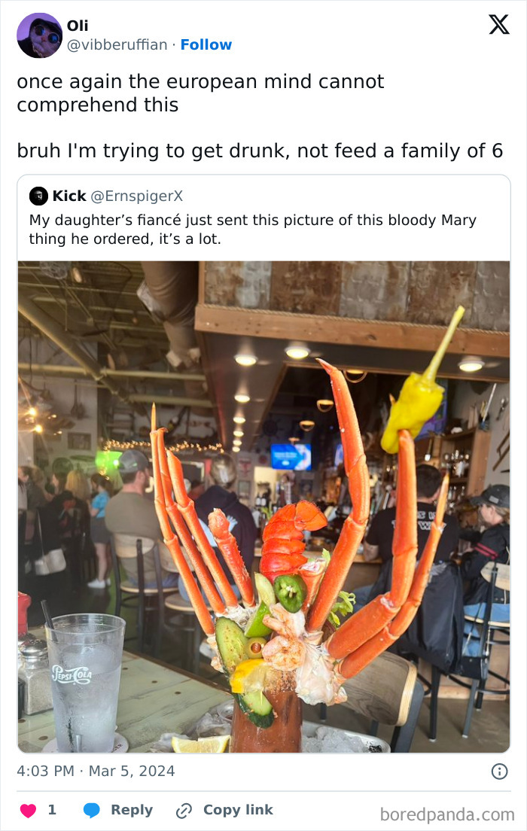
Task: Open the X logo icon
Action: [499, 24]
